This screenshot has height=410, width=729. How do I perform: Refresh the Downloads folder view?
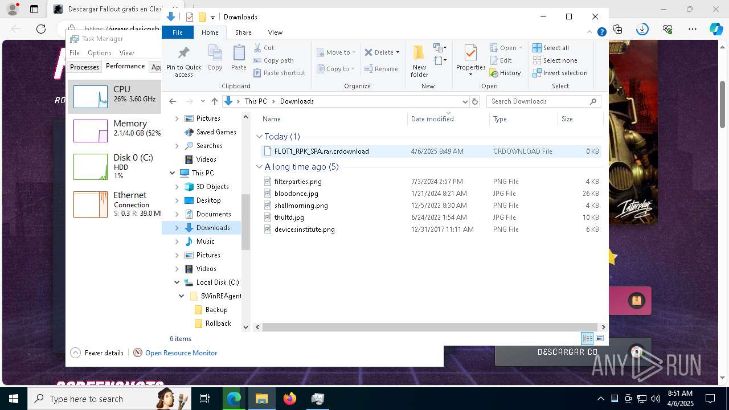click(x=475, y=101)
